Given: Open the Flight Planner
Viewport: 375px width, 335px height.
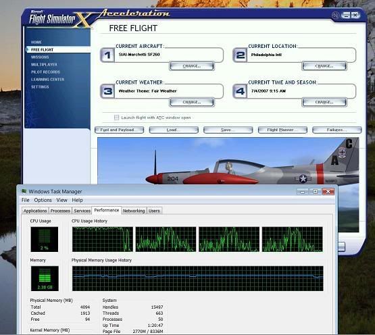Looking at the screenshot, I should [x=282, y=130].
